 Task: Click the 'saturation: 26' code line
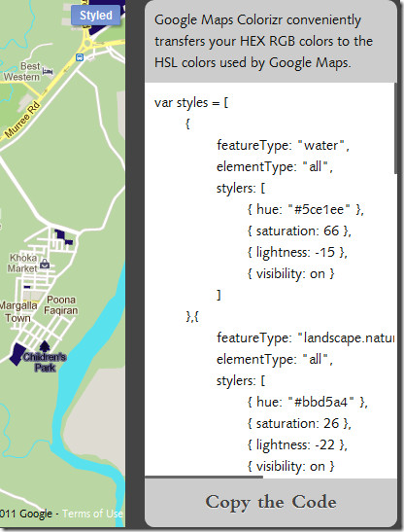click(299, 423)
